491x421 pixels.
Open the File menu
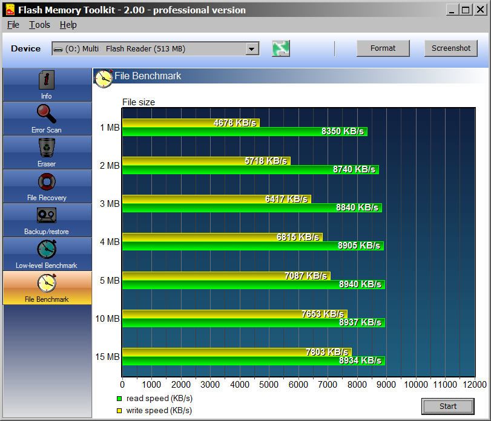pyautogui.click(x=13, y=25)
